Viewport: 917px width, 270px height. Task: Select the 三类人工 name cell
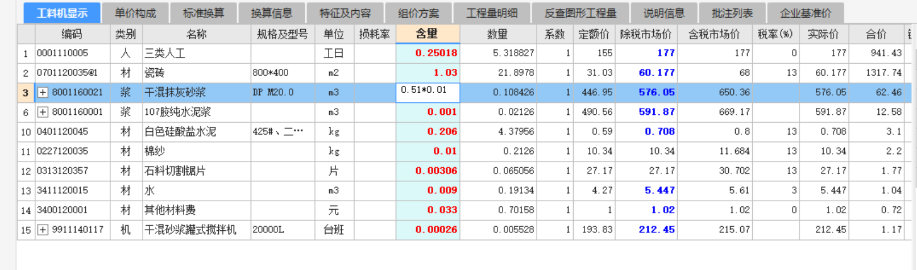click(x=196, y=53)
